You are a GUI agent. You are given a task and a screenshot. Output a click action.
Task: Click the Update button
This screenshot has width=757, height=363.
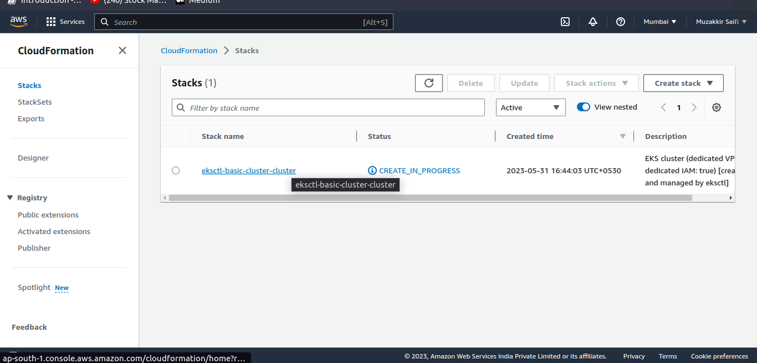point(525,83)
